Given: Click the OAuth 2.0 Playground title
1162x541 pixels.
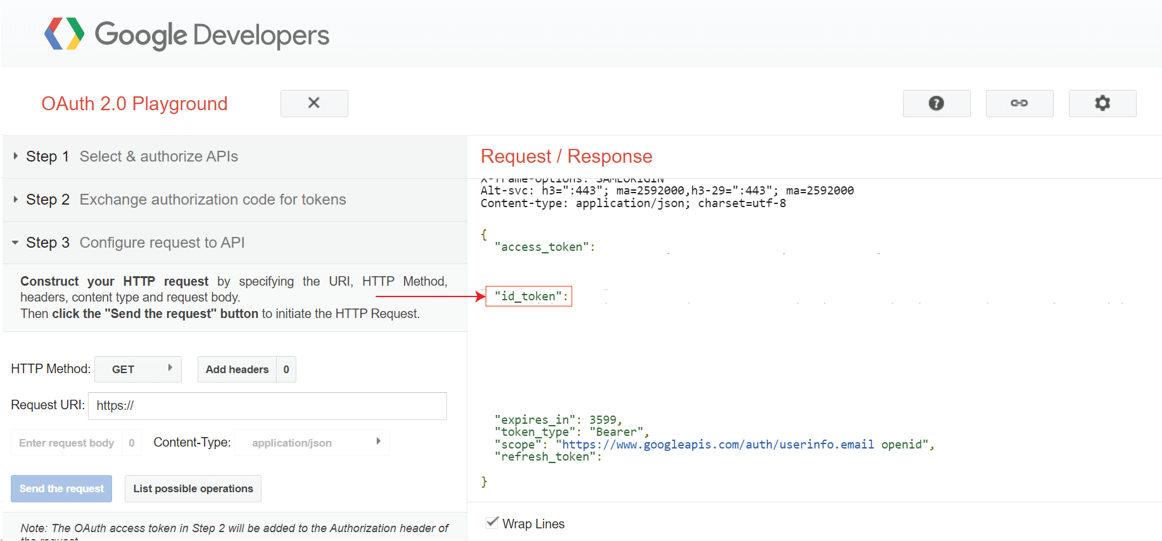Looking at the screenshot, I should (x=134, y=104).
